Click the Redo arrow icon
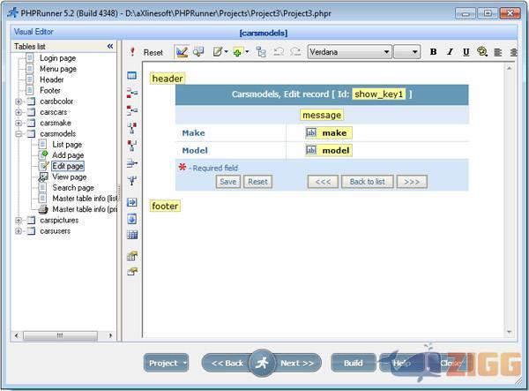 295,52
